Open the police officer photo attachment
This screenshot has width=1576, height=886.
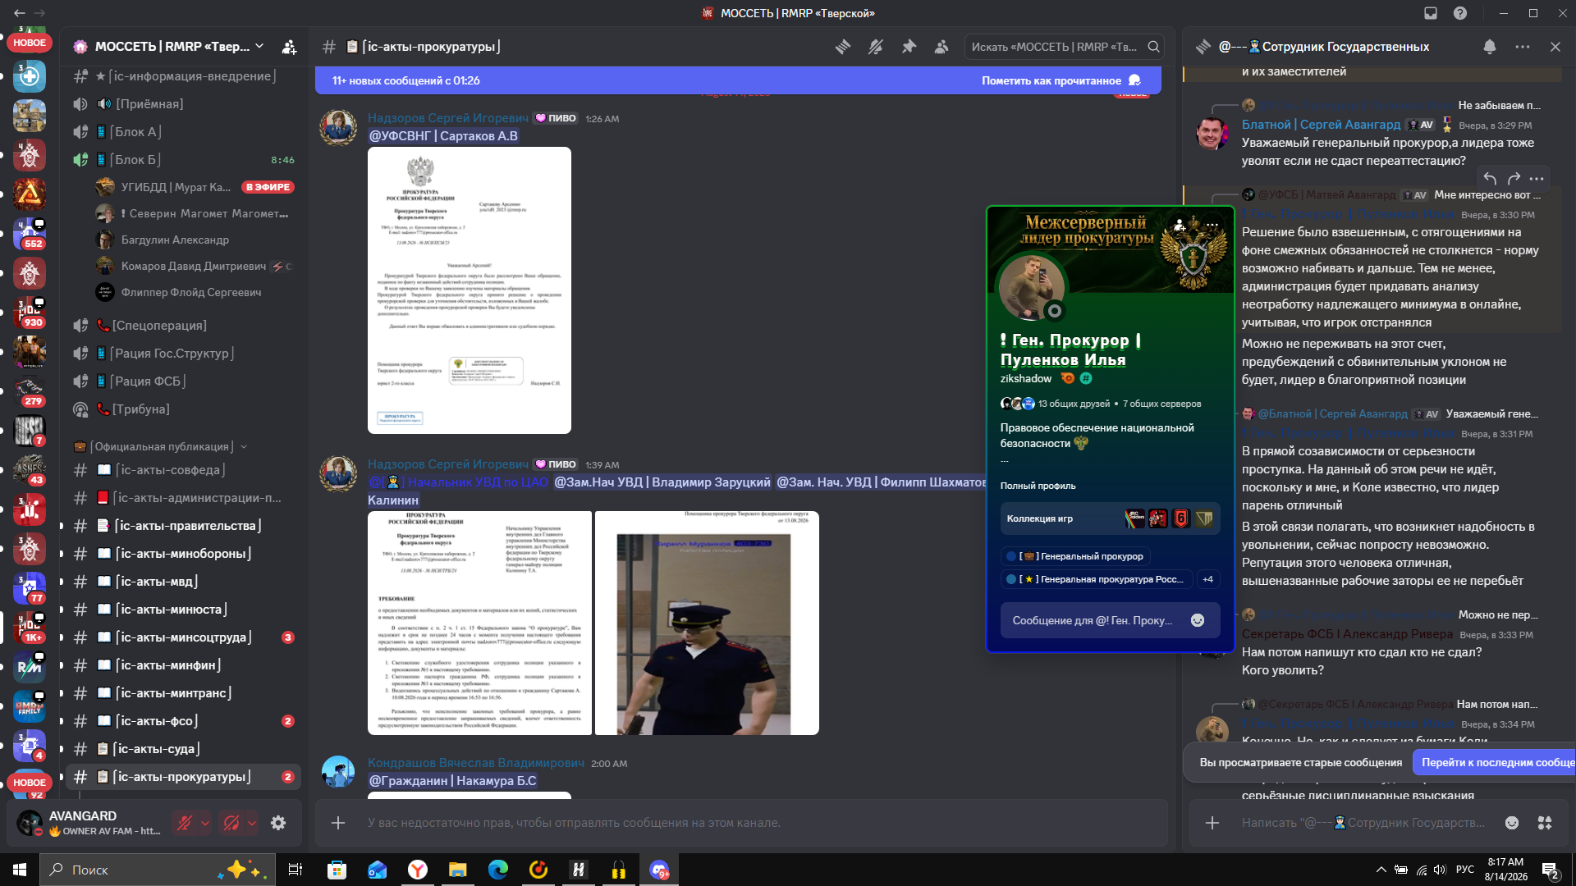click(707, 623)
